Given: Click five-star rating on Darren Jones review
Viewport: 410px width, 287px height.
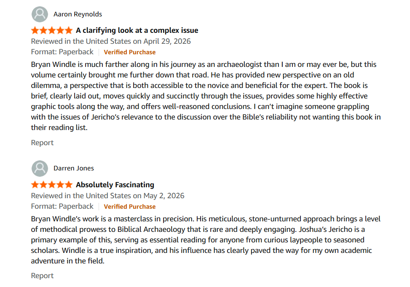Looking at the screenshot, I should tap(52, 185).
